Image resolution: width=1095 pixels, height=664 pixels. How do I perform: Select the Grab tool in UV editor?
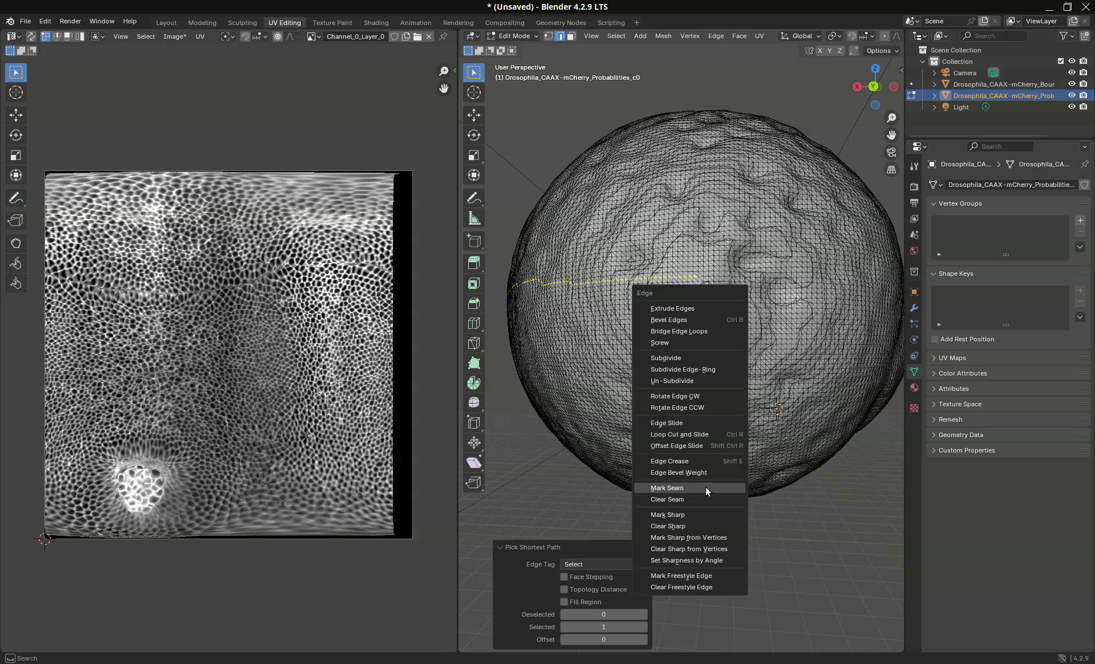pyautogui.click(x=15, y=243)
